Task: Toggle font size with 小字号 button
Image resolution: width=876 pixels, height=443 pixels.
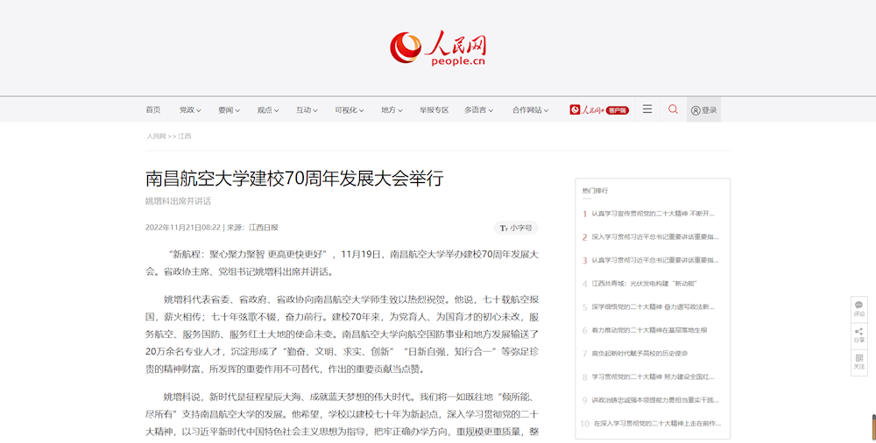Action: click(x=516, y=228)
